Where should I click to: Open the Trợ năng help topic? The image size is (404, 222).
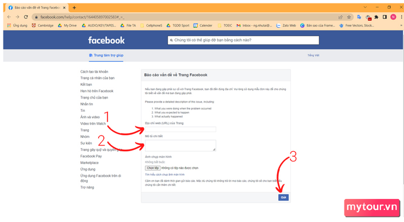tap(87, 187)
